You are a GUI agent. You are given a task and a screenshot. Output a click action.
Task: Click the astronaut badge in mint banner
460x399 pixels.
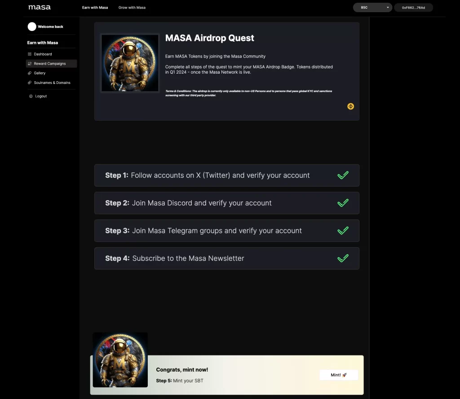pyautogui.click(x=120, y=360)
